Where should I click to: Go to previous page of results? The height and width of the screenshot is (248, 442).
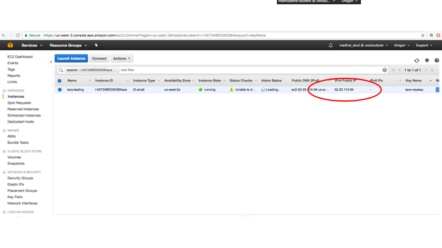(400, 70)
